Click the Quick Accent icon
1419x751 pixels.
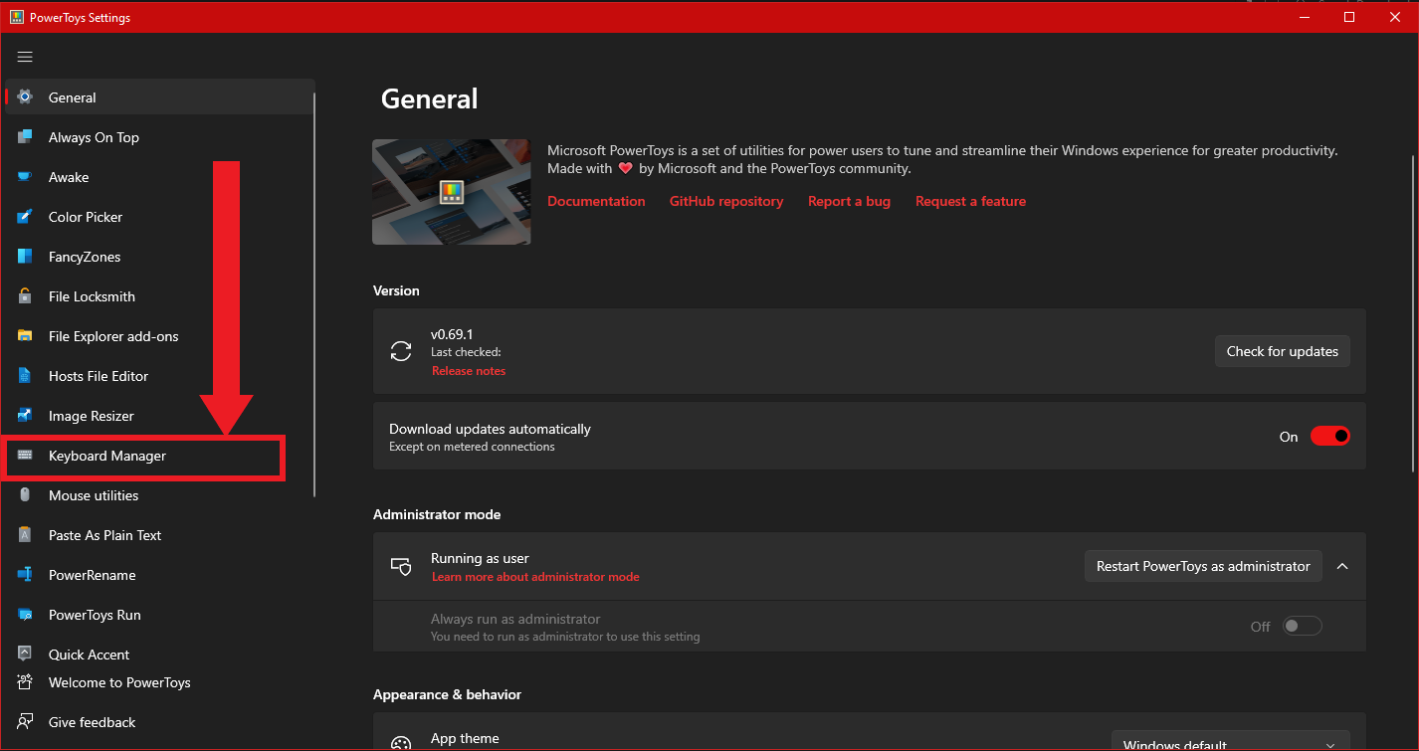tap(25, 654)
